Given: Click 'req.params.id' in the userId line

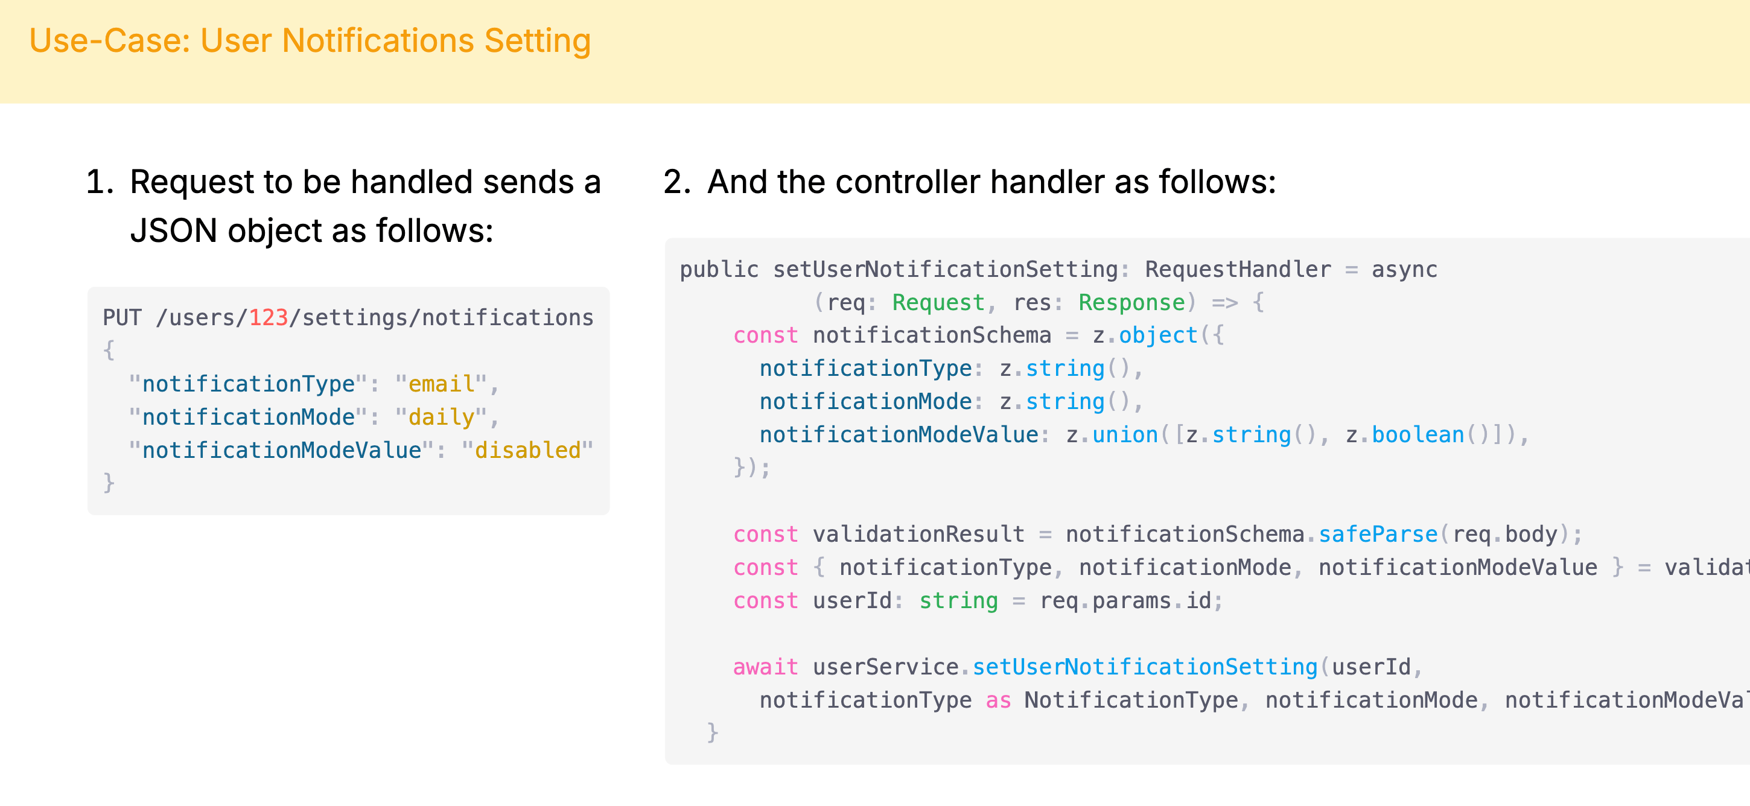Looking at the screenshot, I should click(1125, 601).
